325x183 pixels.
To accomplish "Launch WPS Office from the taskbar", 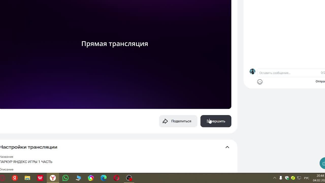I will coord(40,178).
